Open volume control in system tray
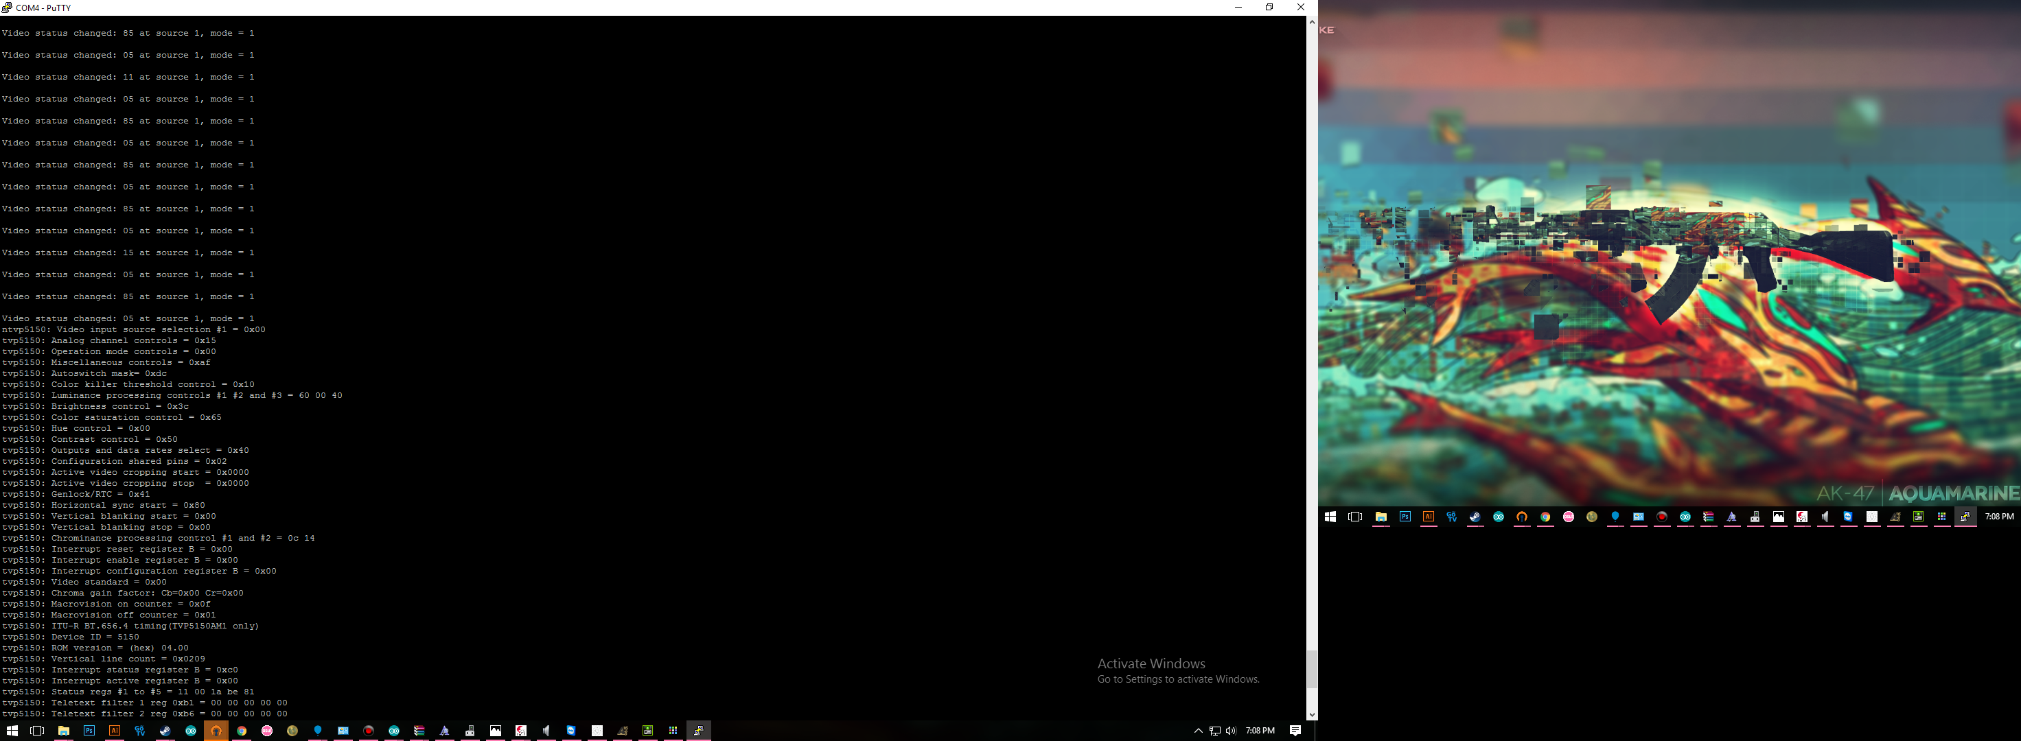Image resolution: width=2021 pixels, height=741 pixels. (x=1230, y=731)
